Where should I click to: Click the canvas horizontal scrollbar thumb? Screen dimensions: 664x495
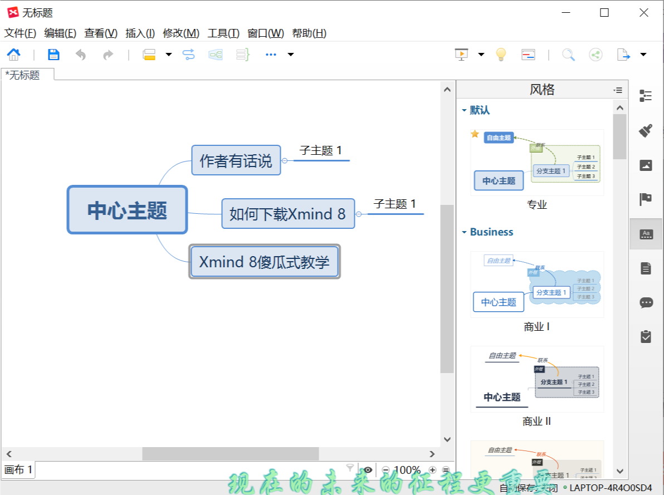coord(231,453)
